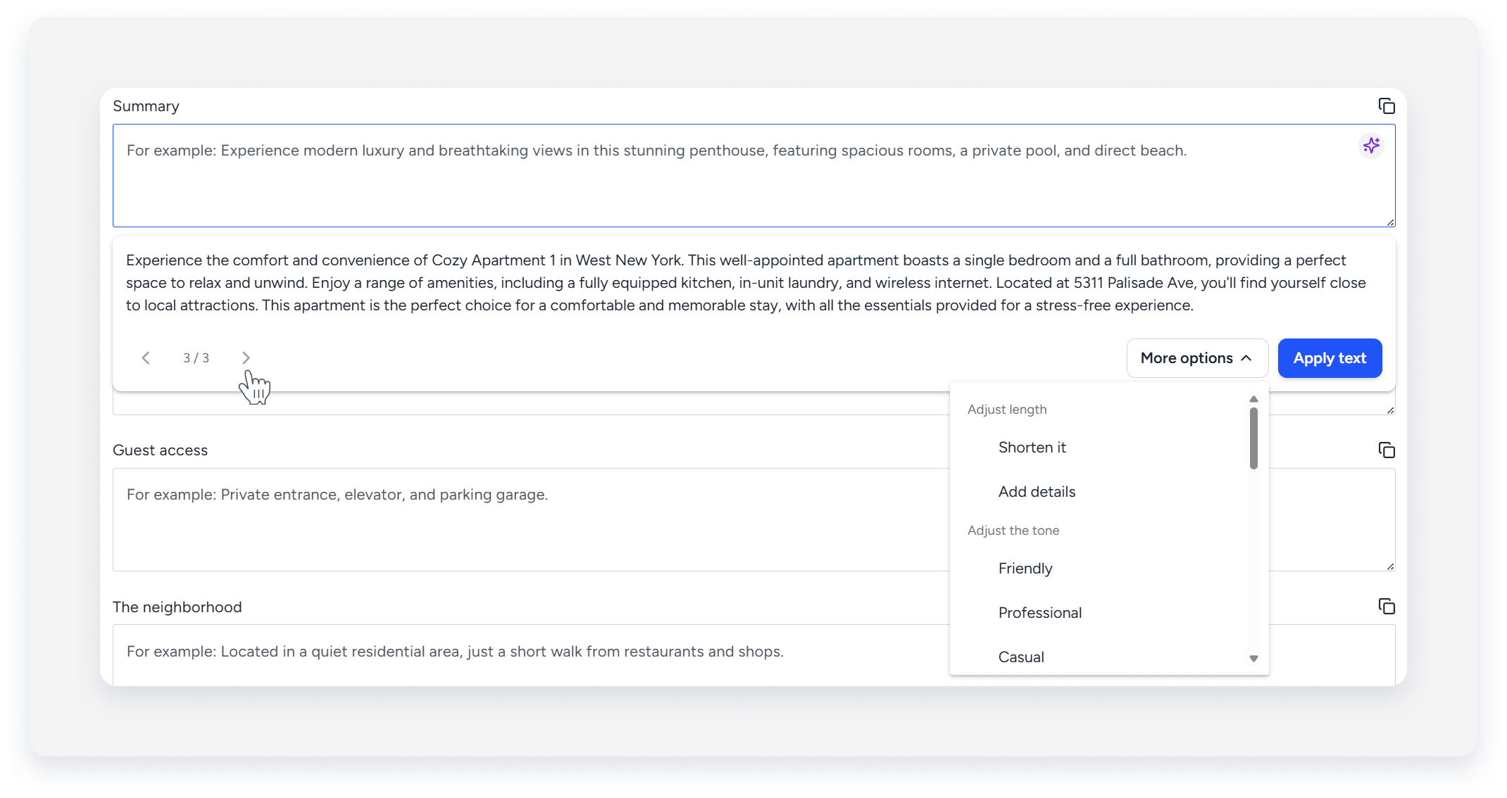Choose Add details option
1507x798 pixels.
pos(1037,492)
